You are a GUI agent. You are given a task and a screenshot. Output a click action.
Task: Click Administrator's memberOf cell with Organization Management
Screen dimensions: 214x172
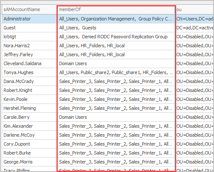pos(116,19)
